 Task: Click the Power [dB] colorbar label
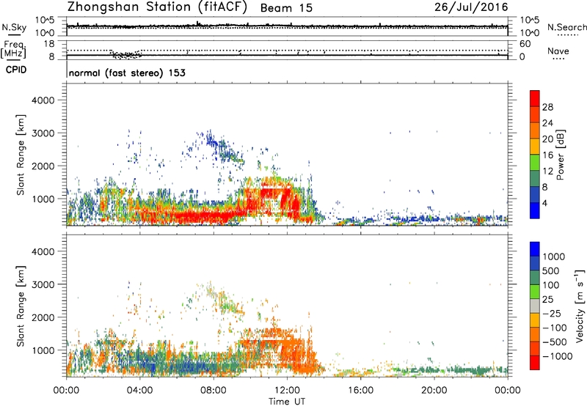pos(560,155)
